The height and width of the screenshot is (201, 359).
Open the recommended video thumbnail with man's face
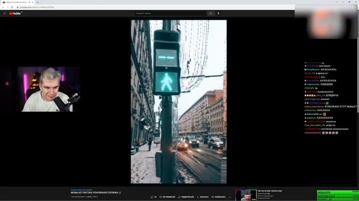pos(246,195)
